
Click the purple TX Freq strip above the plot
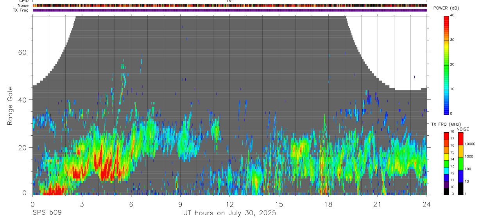tap(230, 10)
